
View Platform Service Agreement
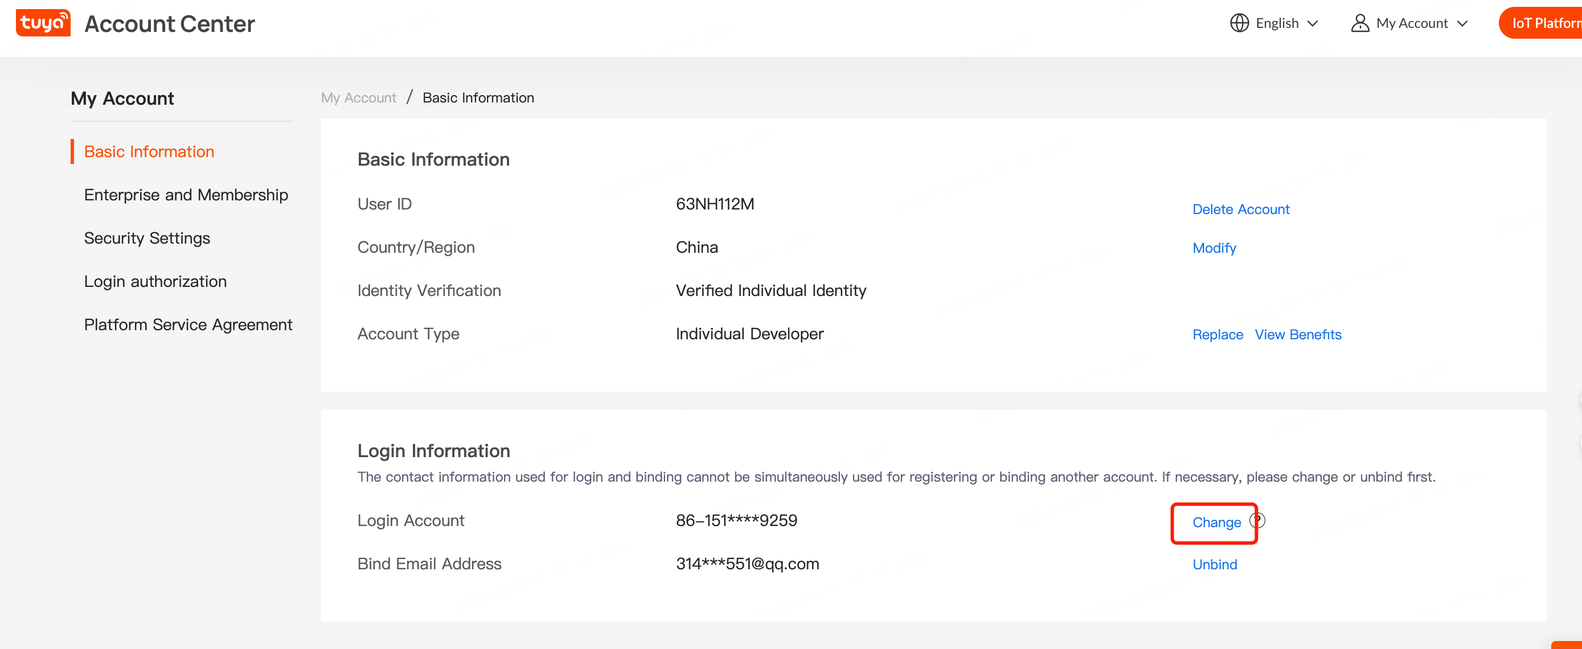[x=188, y=325]
